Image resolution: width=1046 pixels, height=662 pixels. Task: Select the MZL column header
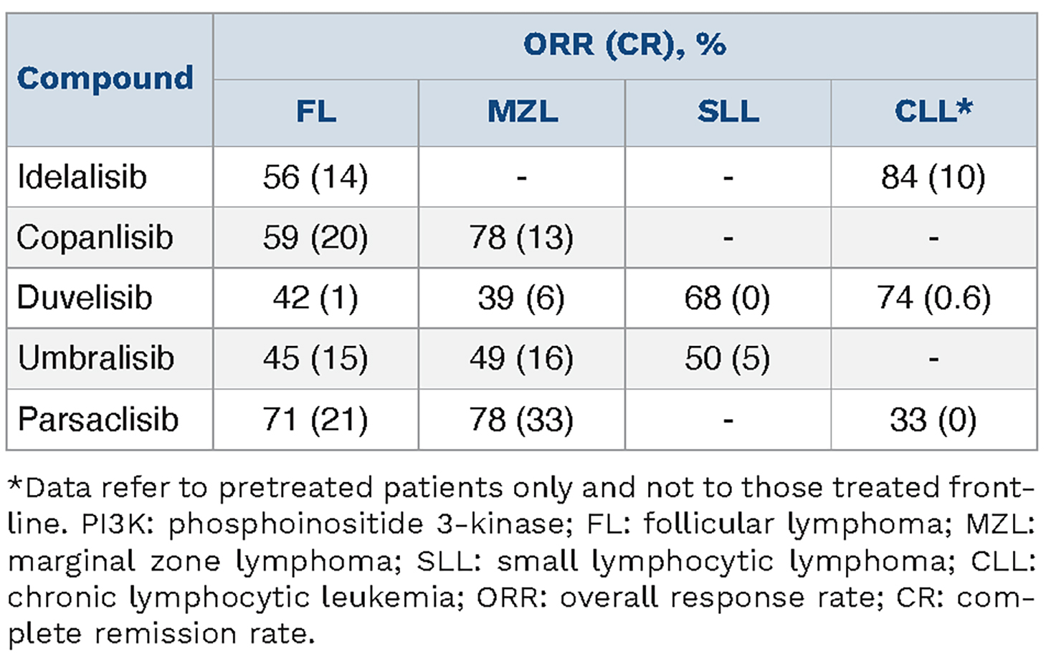pyautogui.click(x=523, y=112)
